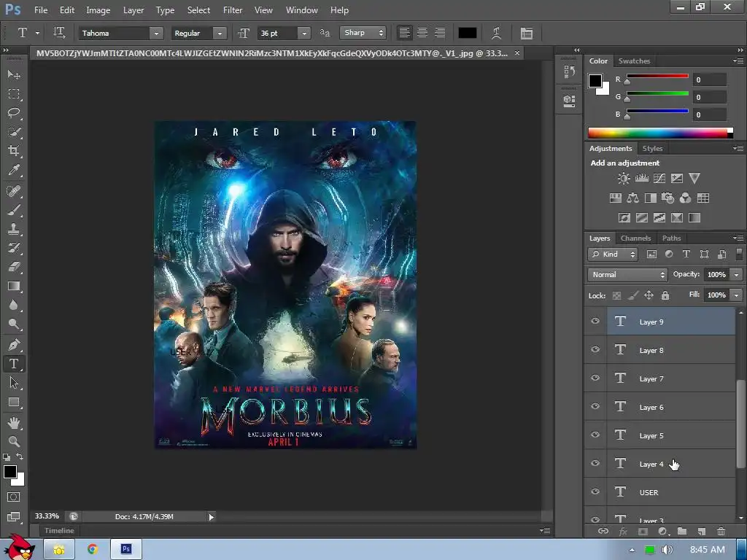
Task: Select the History Brush tool
Action: (x=14, y=248)
